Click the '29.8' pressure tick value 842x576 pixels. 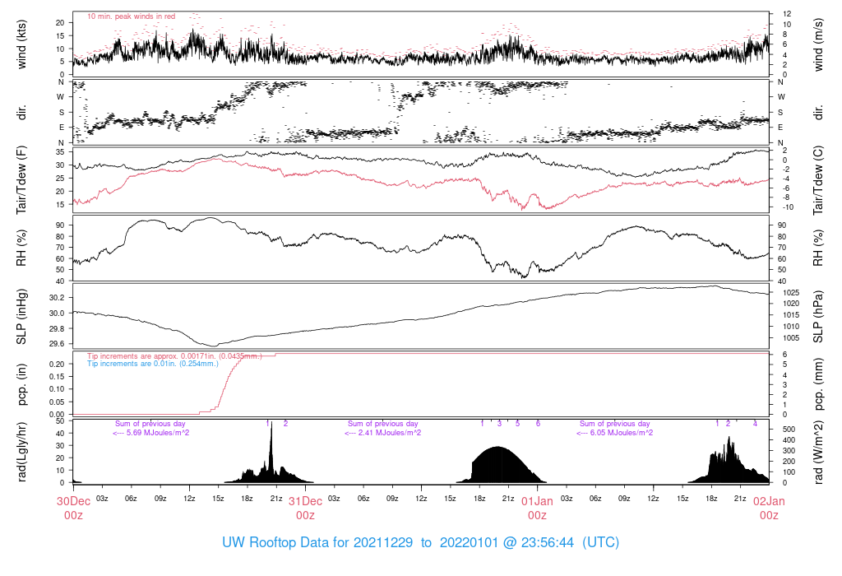pyautogui.click(x=57, y=329)
